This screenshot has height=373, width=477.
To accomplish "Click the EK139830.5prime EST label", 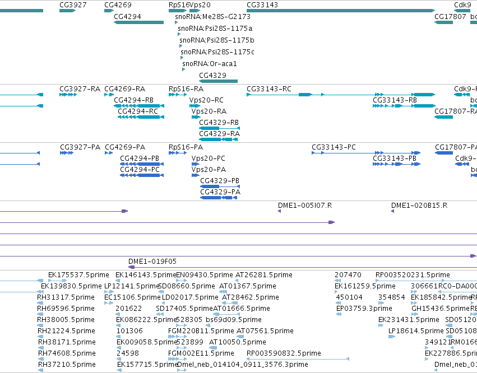I will (72, 286).
